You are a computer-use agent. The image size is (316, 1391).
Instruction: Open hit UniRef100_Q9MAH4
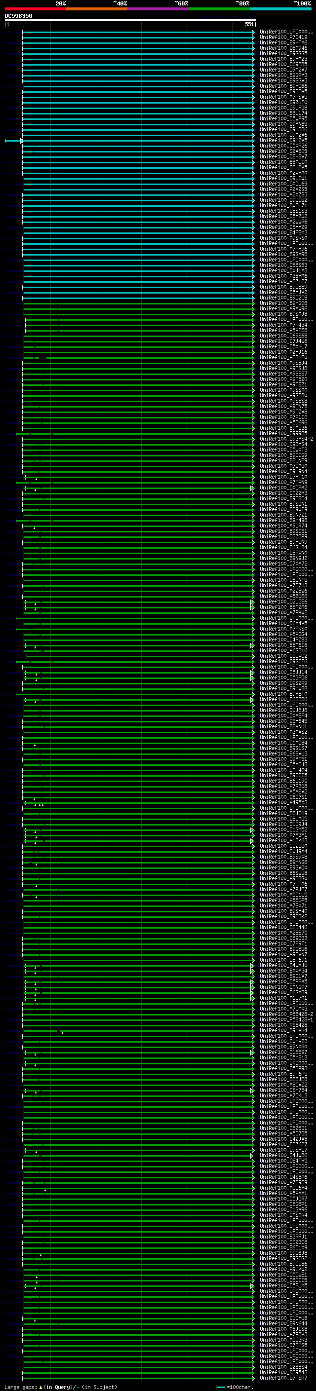[x=283, y=1030]
